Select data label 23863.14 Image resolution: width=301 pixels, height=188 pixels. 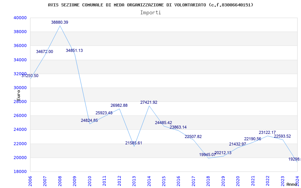click(x=178, y=127)
